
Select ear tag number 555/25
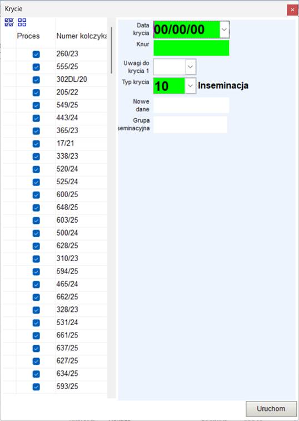(67, 67)
